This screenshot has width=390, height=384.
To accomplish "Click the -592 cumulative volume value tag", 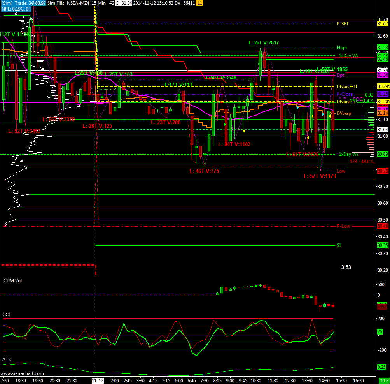I will tap(382, 307).
